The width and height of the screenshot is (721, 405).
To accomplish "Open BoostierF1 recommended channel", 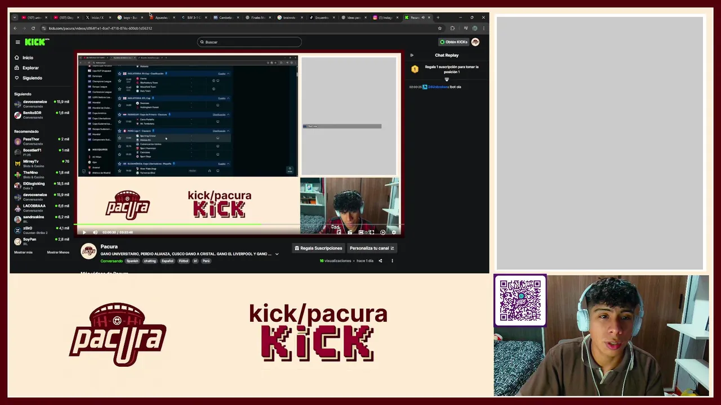I will click(x=42, y=152).
